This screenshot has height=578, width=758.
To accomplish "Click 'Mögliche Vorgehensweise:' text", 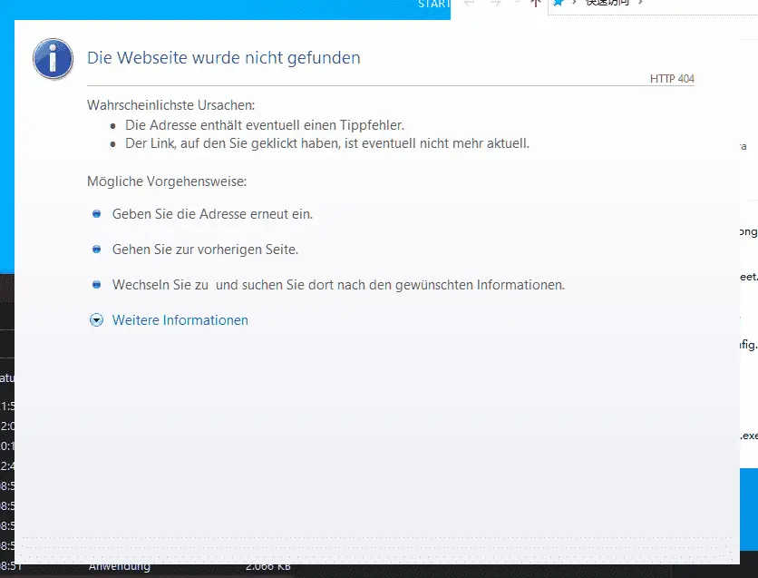I will click(x=167, y=181).
